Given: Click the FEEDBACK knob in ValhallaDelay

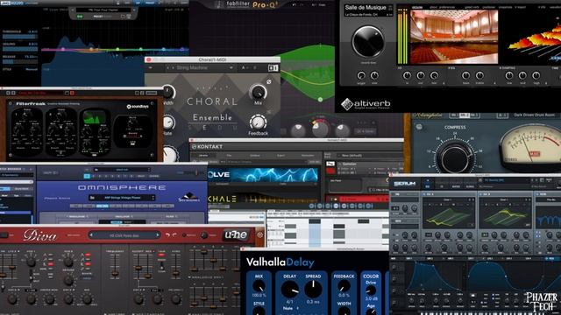Looking at the screenshot, I should click(x=344, y=286).
